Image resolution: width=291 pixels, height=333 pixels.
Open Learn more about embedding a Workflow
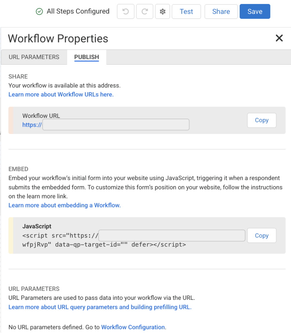tap(65, 205)
